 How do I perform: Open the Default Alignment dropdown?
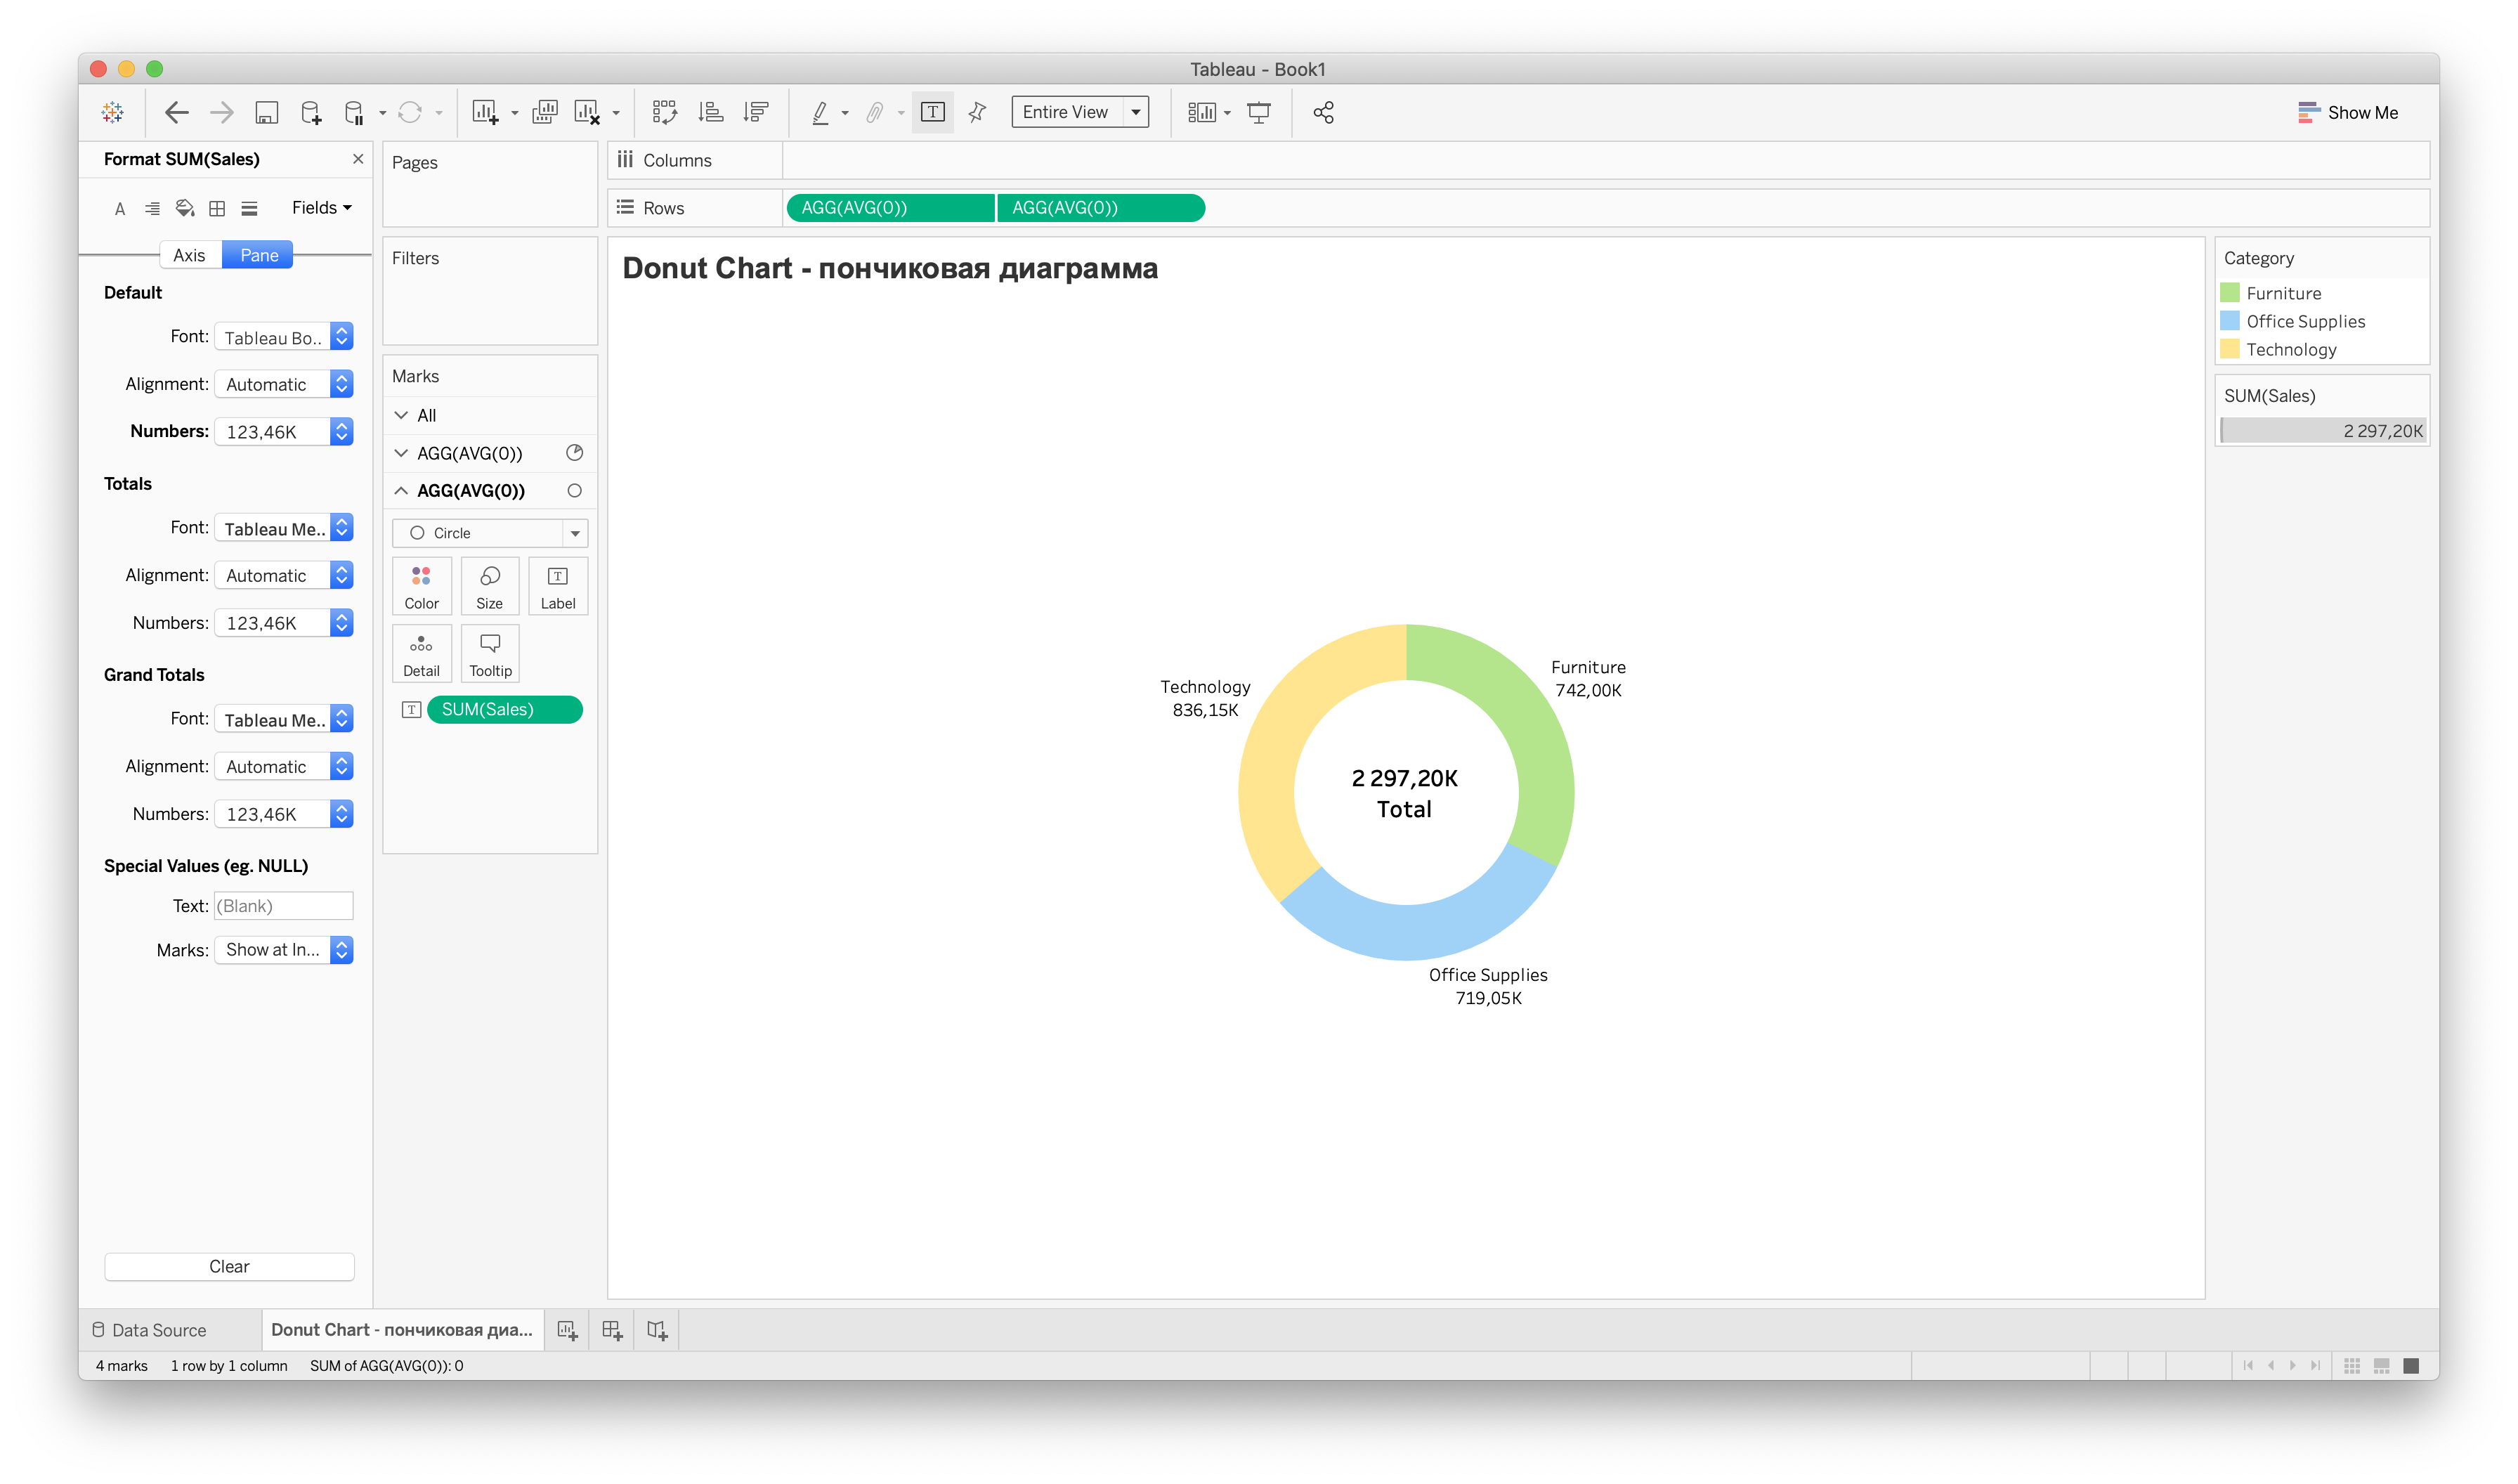284,384
